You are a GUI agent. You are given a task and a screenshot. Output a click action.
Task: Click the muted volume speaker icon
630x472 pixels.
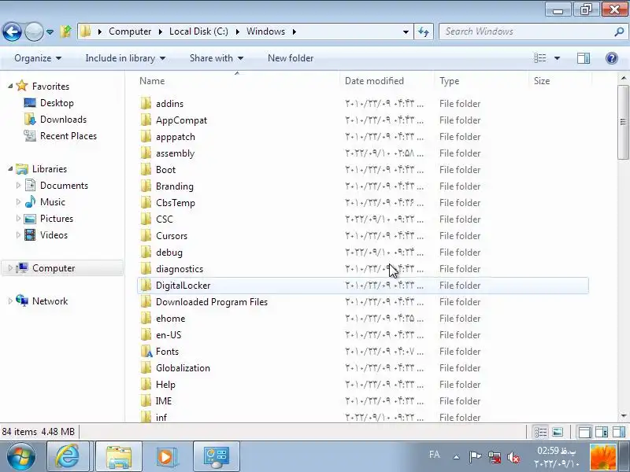click(513, 457)
